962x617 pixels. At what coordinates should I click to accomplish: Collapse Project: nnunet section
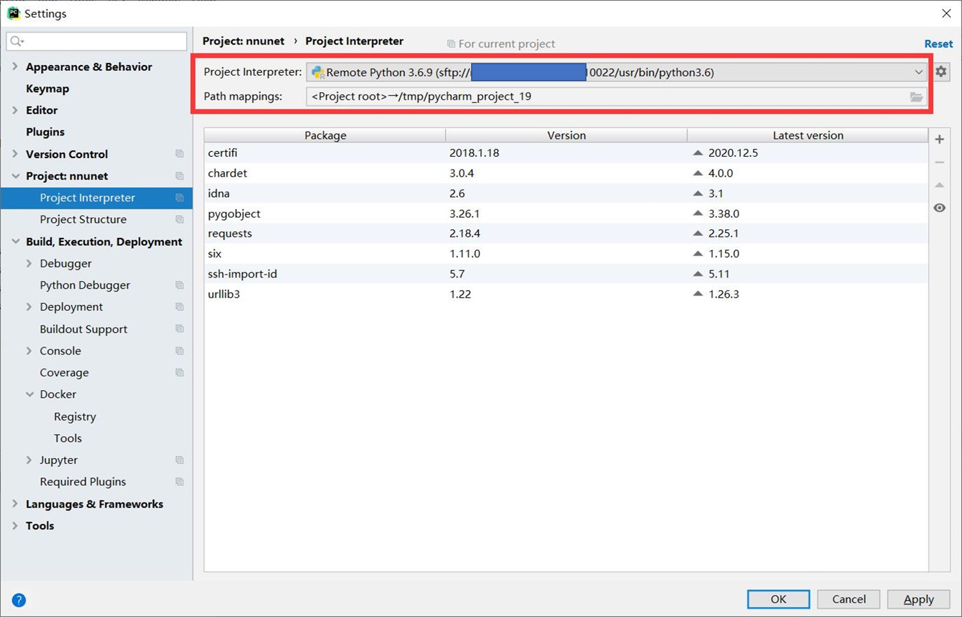(15, 176)
